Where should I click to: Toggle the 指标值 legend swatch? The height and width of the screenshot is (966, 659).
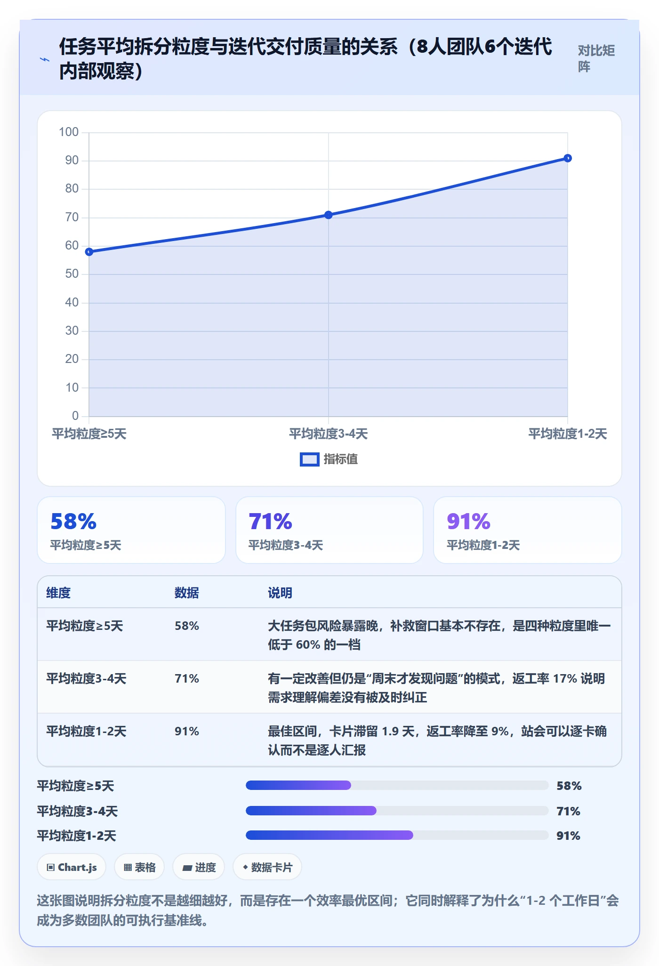coord(309,459)
